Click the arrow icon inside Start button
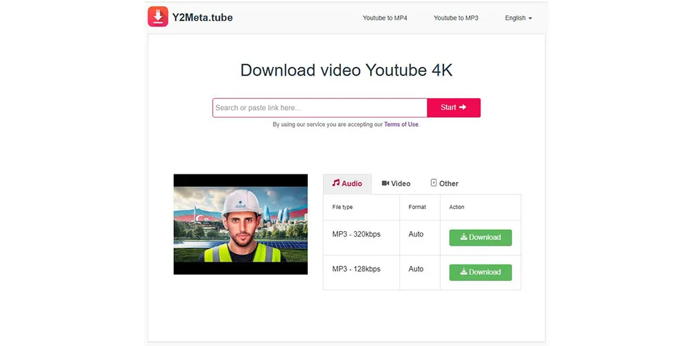693x346 pixels. [x=463, y=107]
